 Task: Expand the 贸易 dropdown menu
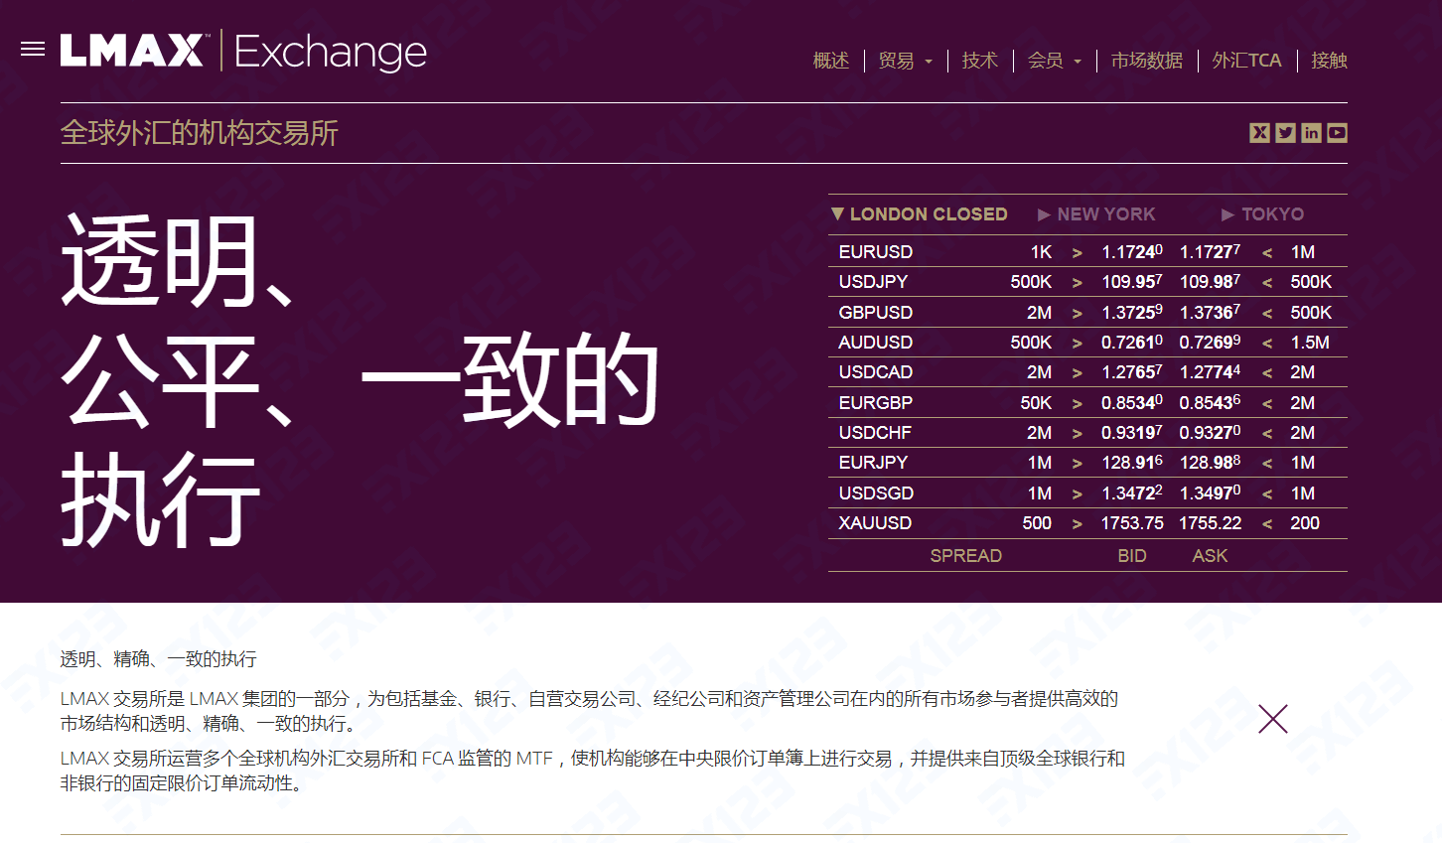(905, 61)
